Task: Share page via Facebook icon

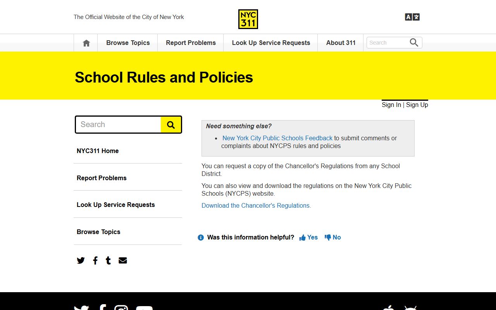Action: point(95,260)
